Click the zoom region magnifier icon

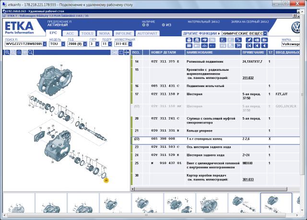(19, 52)
